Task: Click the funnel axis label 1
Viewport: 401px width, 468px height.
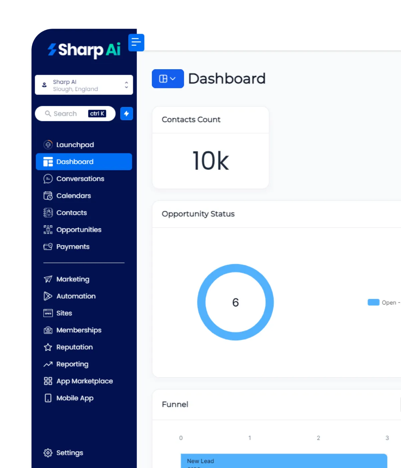Action: (250, 438)
